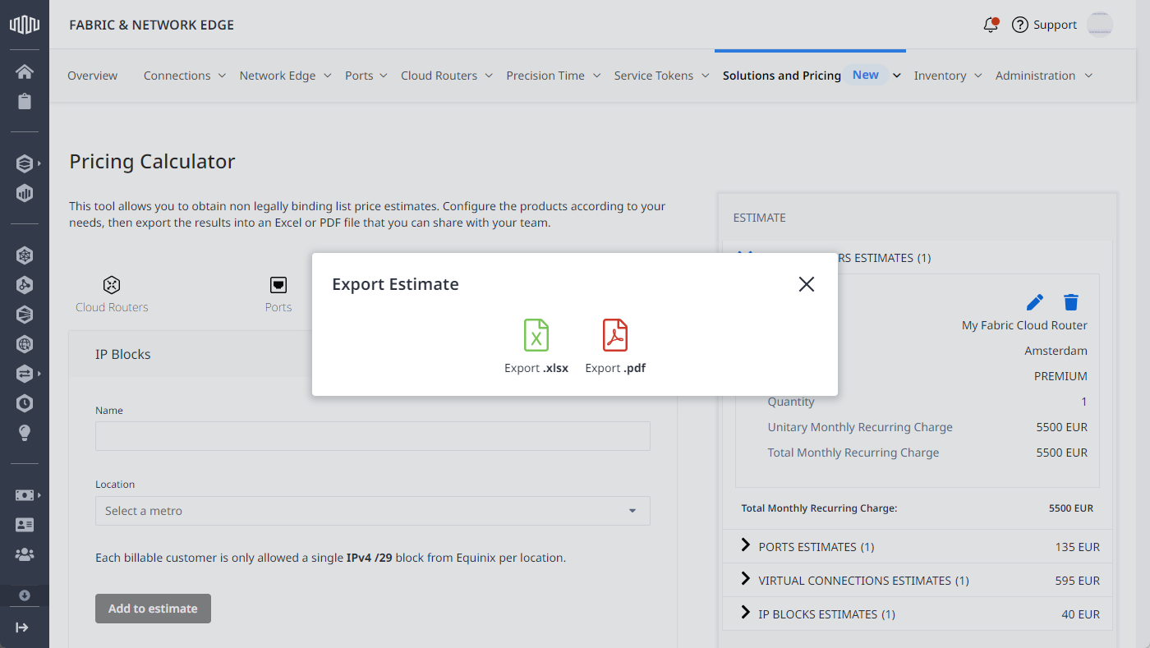1150x648 pixels.
Task: Click the Name input field
Action: tap(373, 436)
